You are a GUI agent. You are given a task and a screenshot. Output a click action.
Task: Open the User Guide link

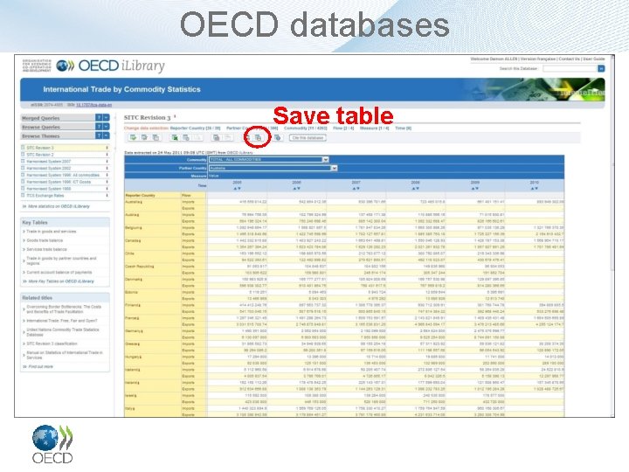tap(594, 59)
